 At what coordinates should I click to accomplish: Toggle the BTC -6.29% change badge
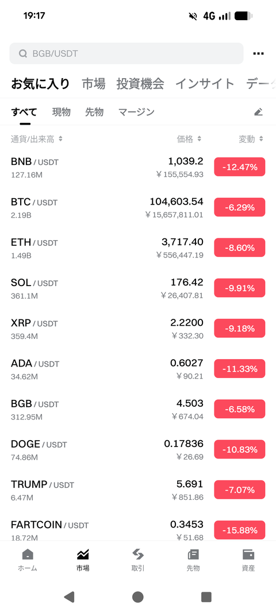tap(240, 207)
